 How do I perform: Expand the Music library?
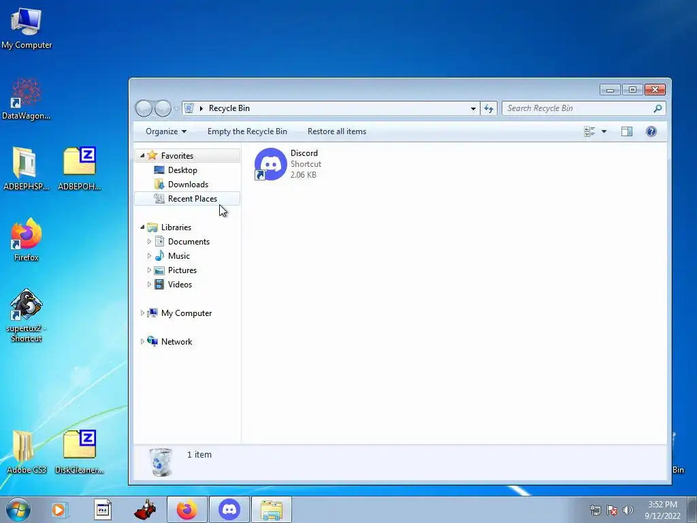click(x=149, y=256)
